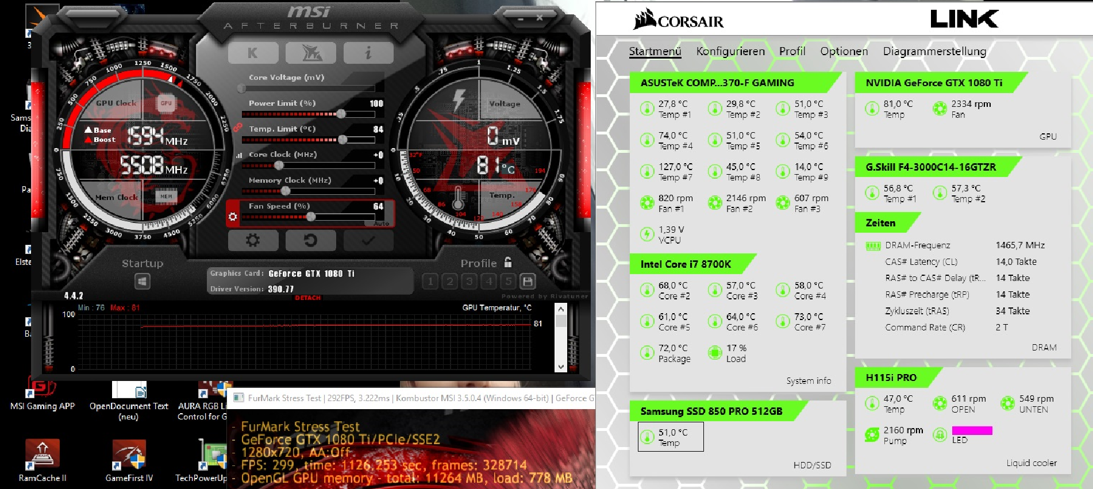Click the DETACH button for the monitor graph
The width and height of the screenshot is (1093, 489).
307,298
